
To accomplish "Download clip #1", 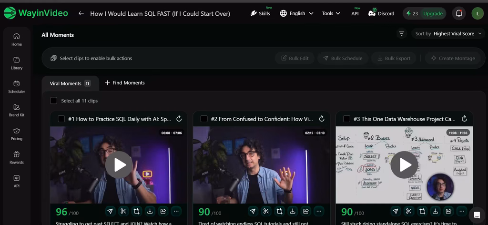I will 150,211.
